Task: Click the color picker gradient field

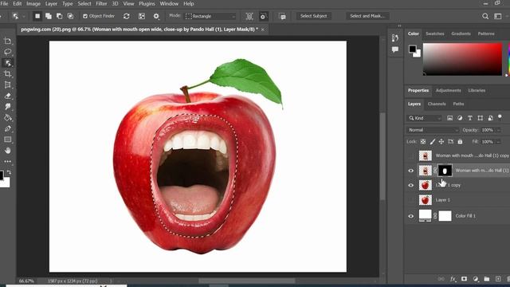Action: click(x=462, y=59)
